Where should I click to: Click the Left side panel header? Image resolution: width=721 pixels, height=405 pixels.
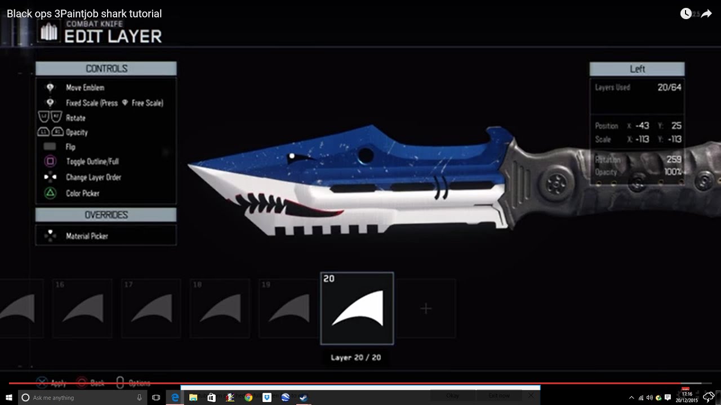637,69
